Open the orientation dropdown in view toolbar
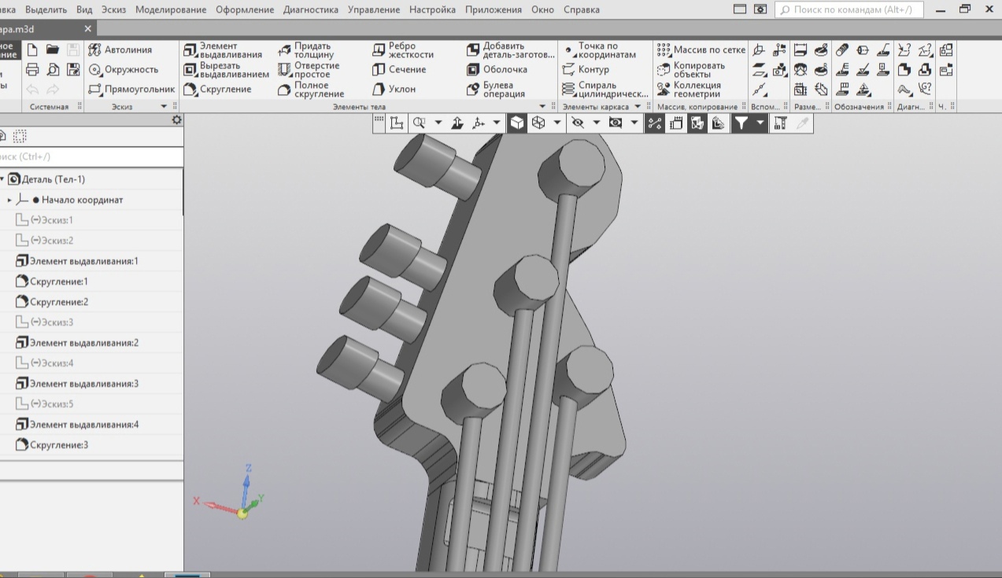Viewport: 1002px width, 578px height. pos(556,123)
